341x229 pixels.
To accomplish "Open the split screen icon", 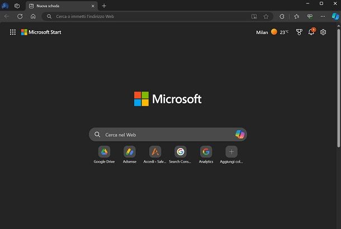I will [x=254, y=17].
